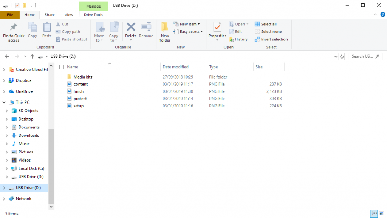Expand the Network tree node
This screenshot has height=218, width=387.
pyautogui.click(x=4, y=199)
